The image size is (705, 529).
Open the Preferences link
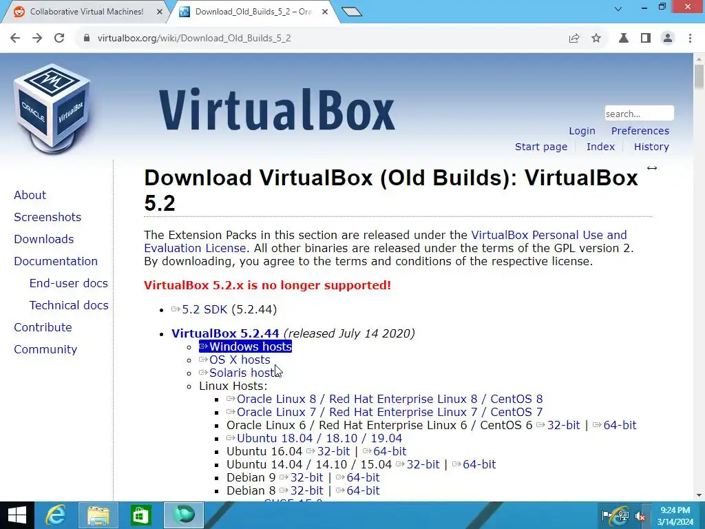click(x=640, y=131)
